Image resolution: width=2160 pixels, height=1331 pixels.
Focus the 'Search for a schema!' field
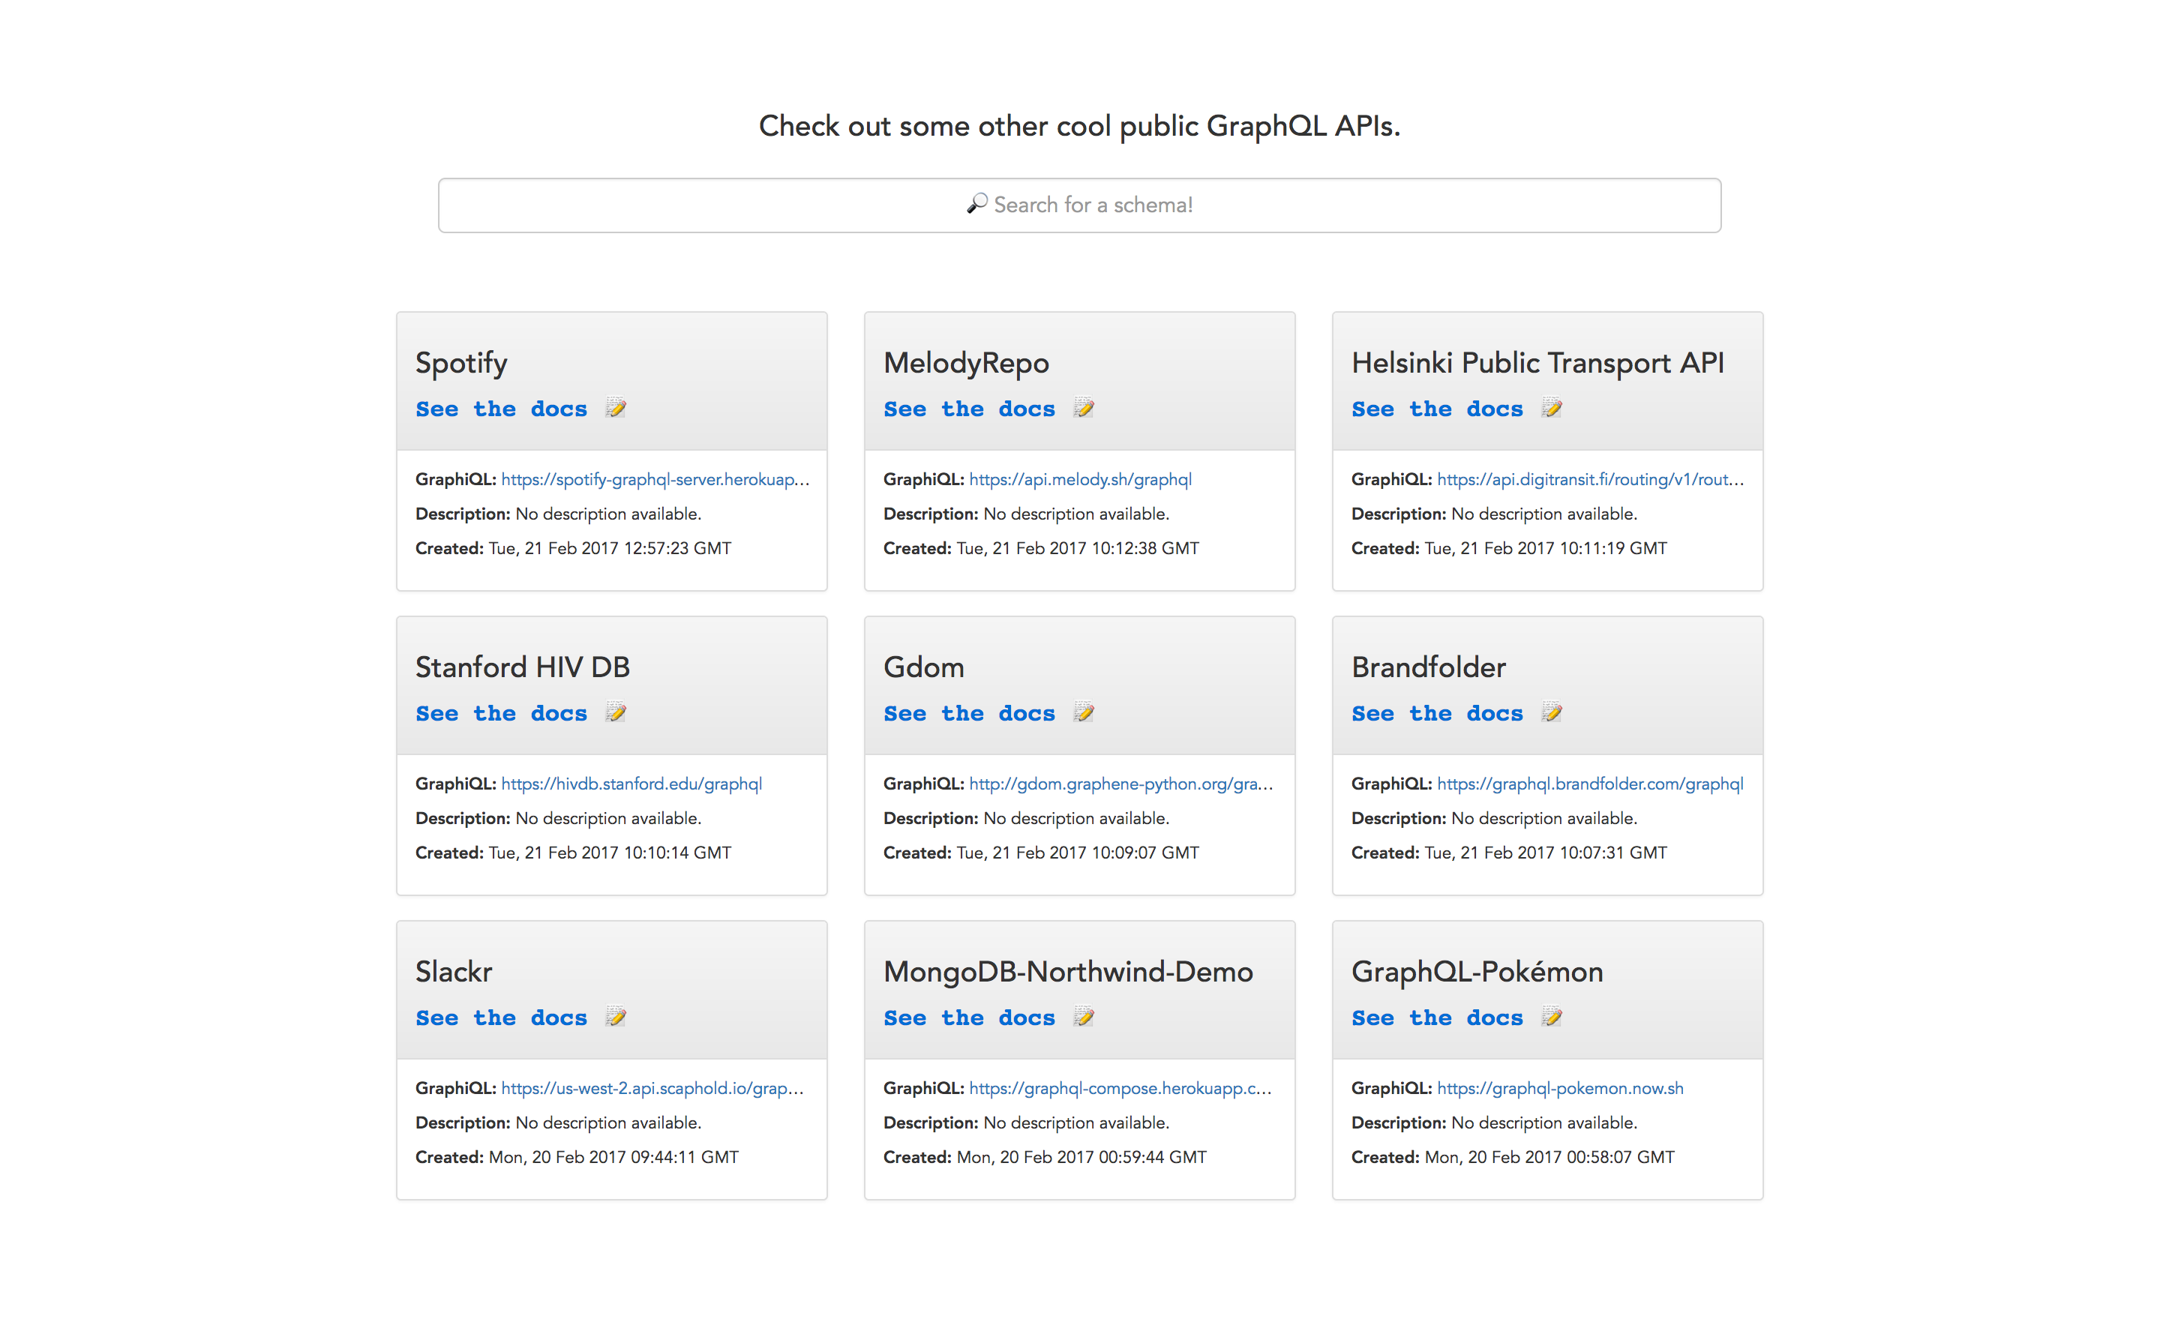(1079, 205)
